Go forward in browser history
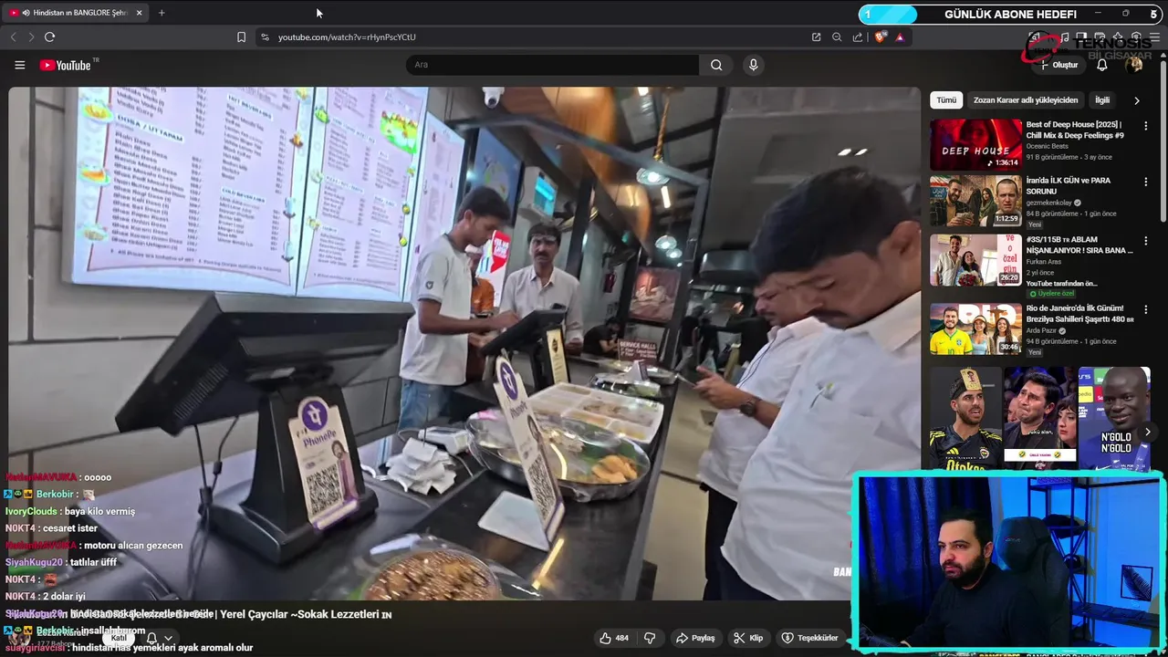Image resolution: width=1168 pixels, height=657 pixels. 31,36
